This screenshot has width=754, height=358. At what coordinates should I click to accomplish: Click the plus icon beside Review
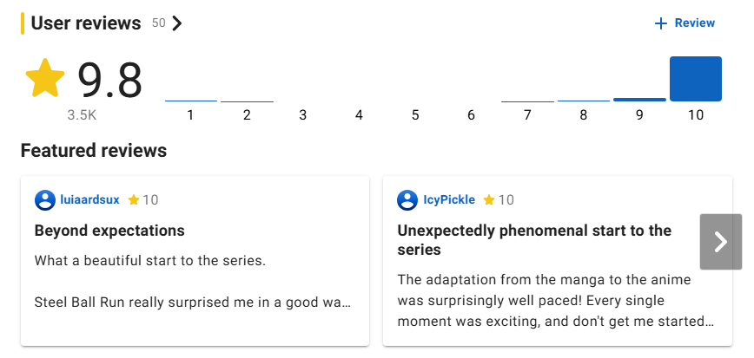click(x=661, y=23)
